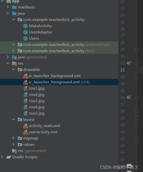
Task: Click the Users class icon
Action: coord(25,38)
